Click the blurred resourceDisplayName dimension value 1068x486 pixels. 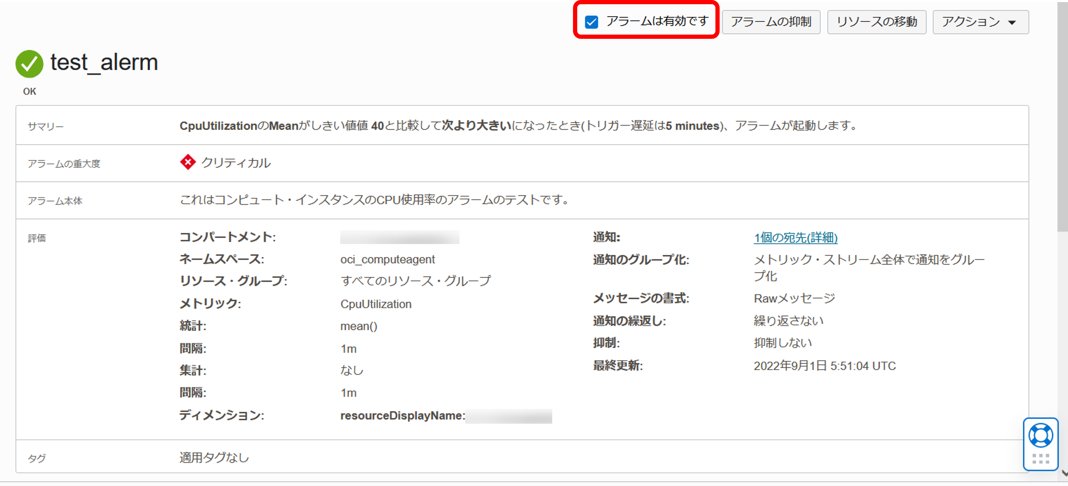(x=508, y=416)
